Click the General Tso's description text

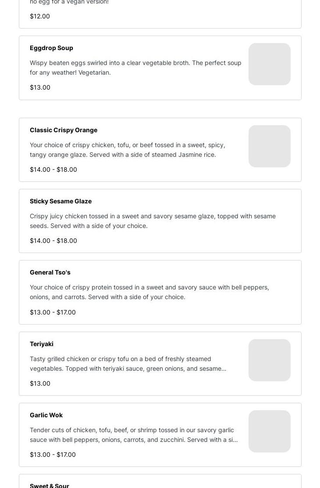tap(149, 292)
